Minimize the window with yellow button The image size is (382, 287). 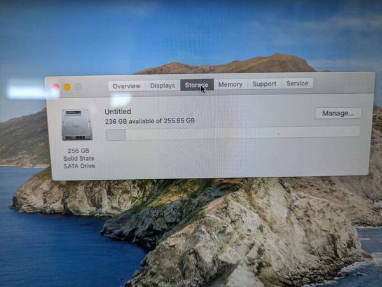pyautogui.click(x=67, y=87)
